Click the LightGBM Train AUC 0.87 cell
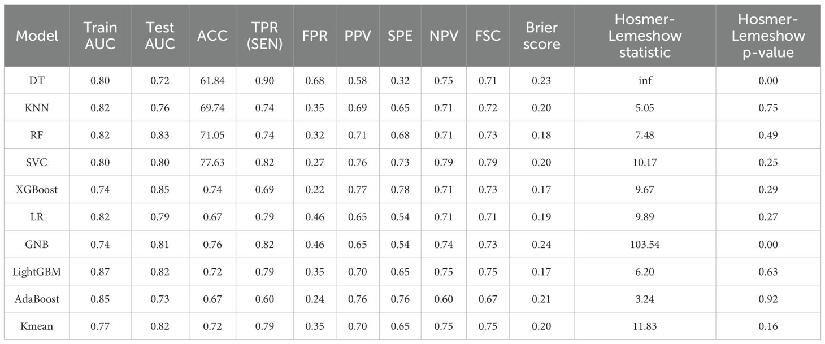The height and width of the screenshot is (344, 825). coord(100,272)
